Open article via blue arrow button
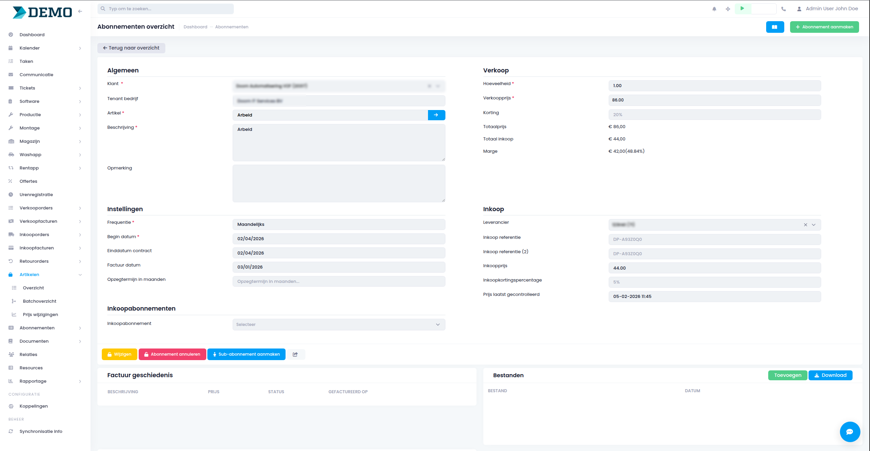 pos(436,115)
